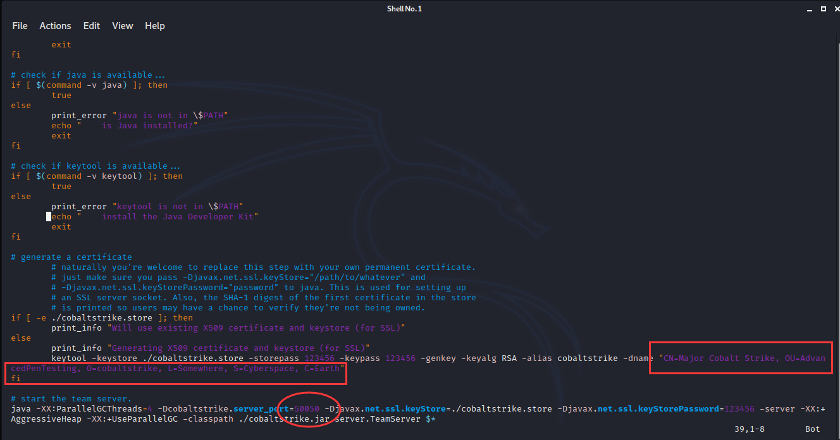The image size is (840, 440).
Task: Click the 'CN=Major Cobalt Strike' dname string
Action: pos(719,358)
